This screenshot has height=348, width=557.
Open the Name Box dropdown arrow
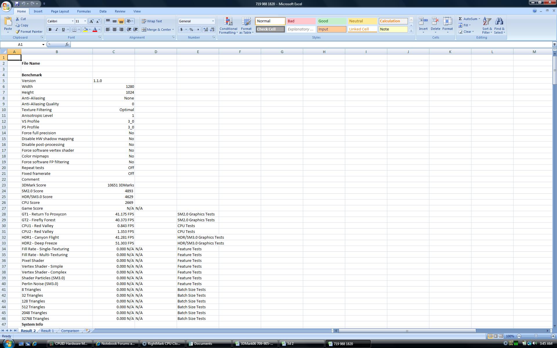coord(43,44)
